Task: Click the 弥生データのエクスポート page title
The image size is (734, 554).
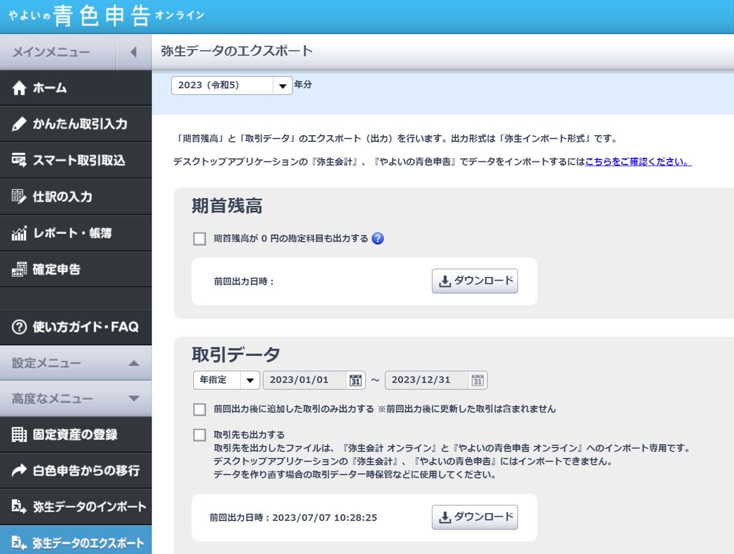Action: 237,51
